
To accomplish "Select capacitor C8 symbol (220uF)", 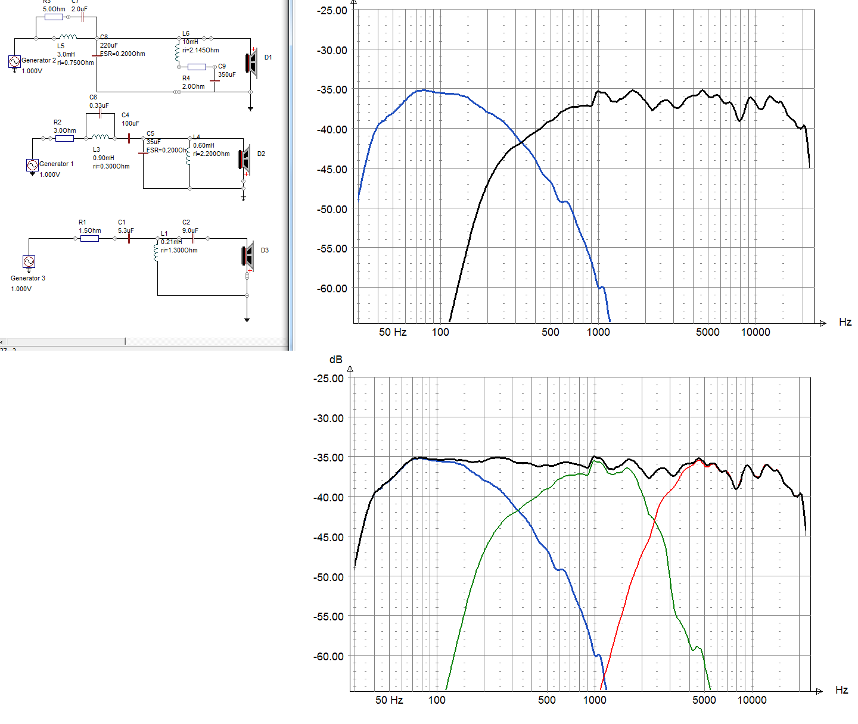I will [x=97, y=56].
